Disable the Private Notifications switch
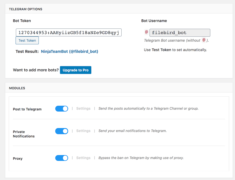235x180 pixels. (x=62, y=131)
